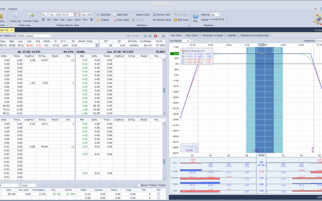This screenshot has width=322, height=201.
Task: Toggle LIVE mode
Action: point(89,15)
